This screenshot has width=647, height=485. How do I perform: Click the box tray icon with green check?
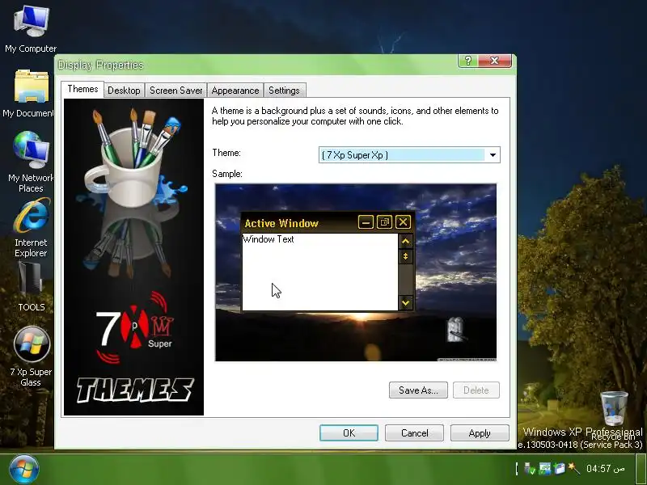point(560,469)
